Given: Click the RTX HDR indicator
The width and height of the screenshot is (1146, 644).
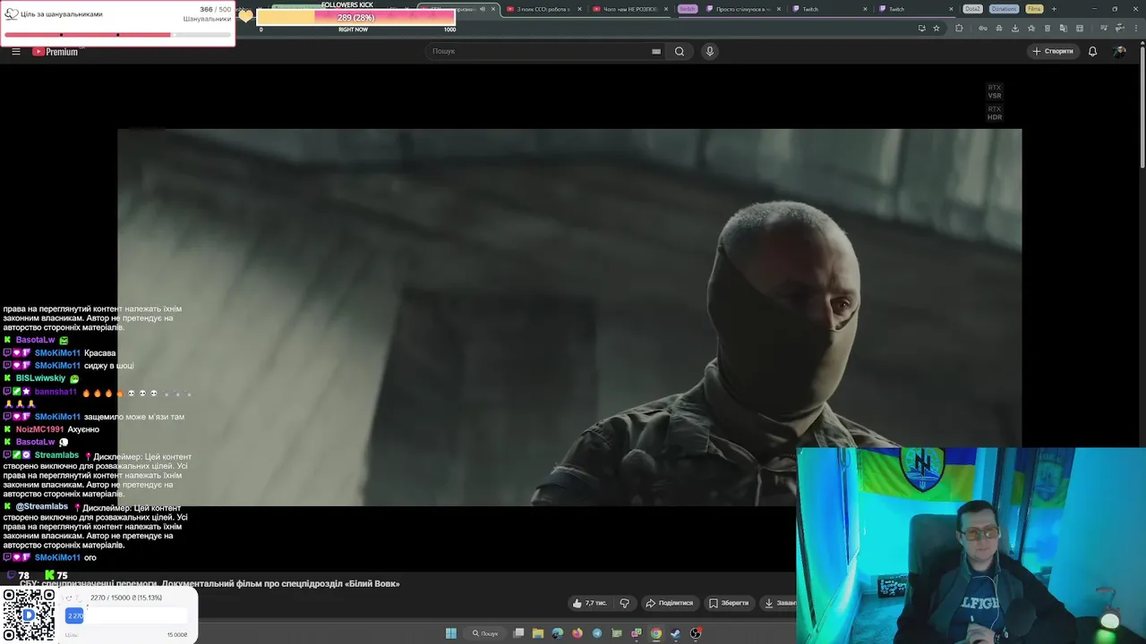Looking at the screenshot, I should pos(995,113).
